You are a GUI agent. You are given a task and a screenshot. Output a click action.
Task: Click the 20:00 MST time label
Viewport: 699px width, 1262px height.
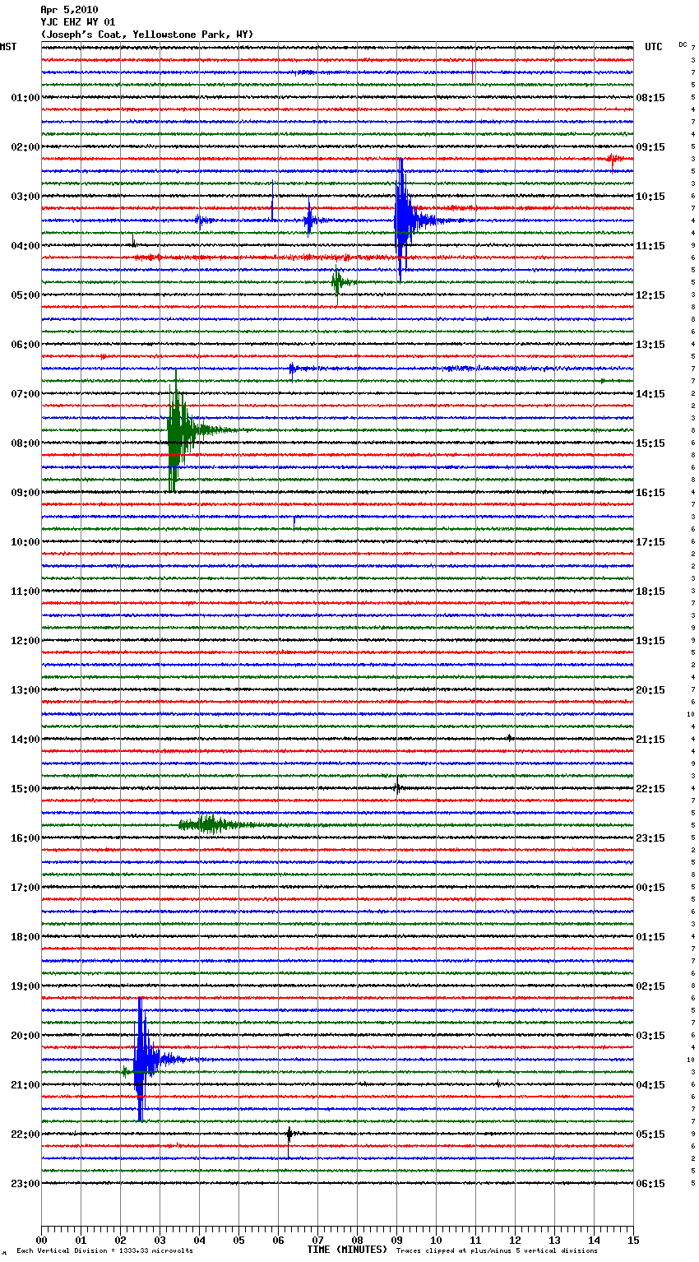pyautogui.click(x=25, y=1036)
